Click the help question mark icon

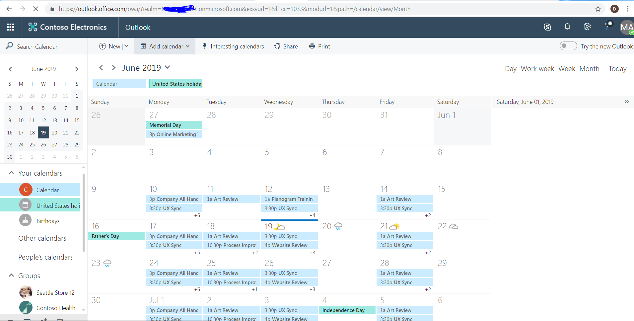(x=607, y=27)
